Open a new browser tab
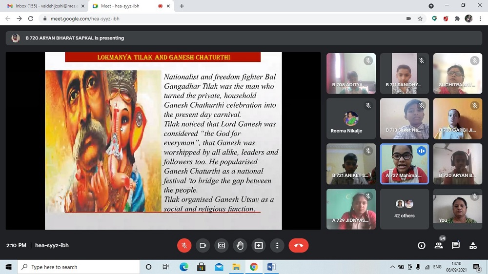 (x=182, y=6)
